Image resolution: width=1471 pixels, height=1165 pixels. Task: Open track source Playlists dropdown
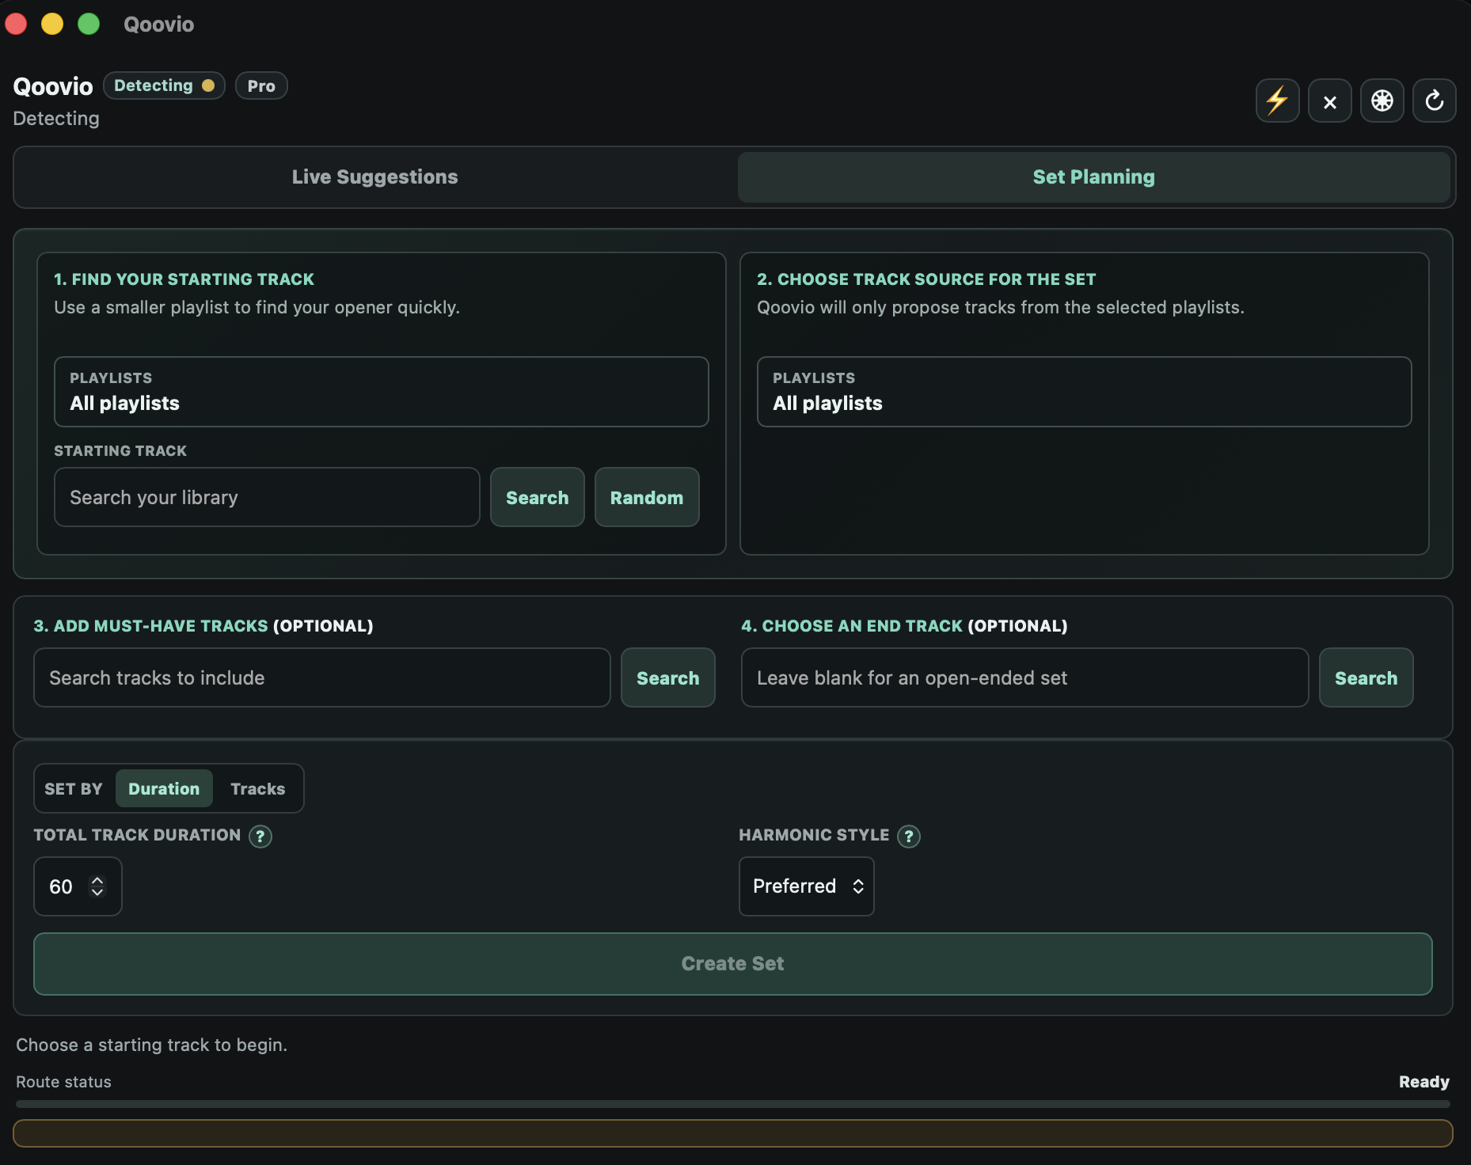tap(1084, 392)
